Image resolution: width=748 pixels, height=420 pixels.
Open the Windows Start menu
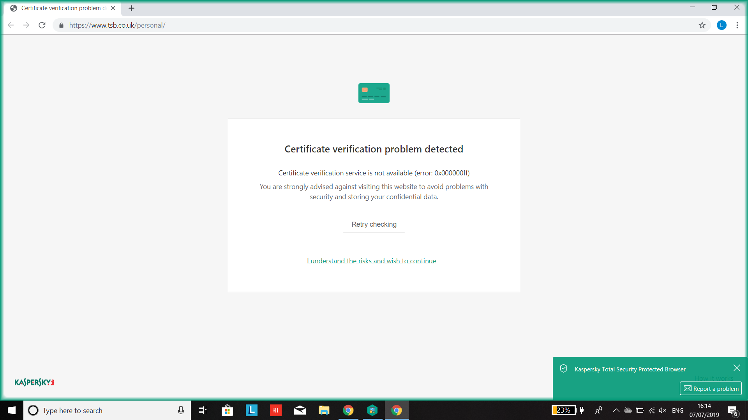point(12,410)
